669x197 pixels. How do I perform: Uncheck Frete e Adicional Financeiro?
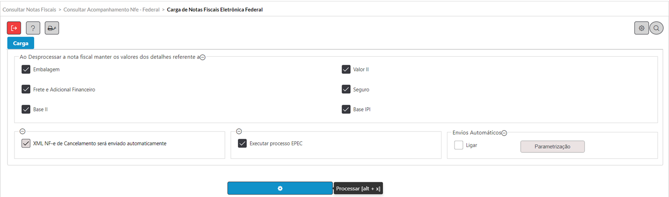point(26,89)
